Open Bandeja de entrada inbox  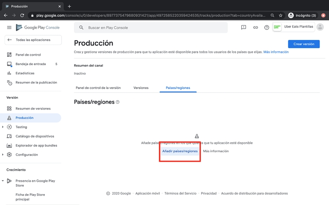(x=31, y=64)
